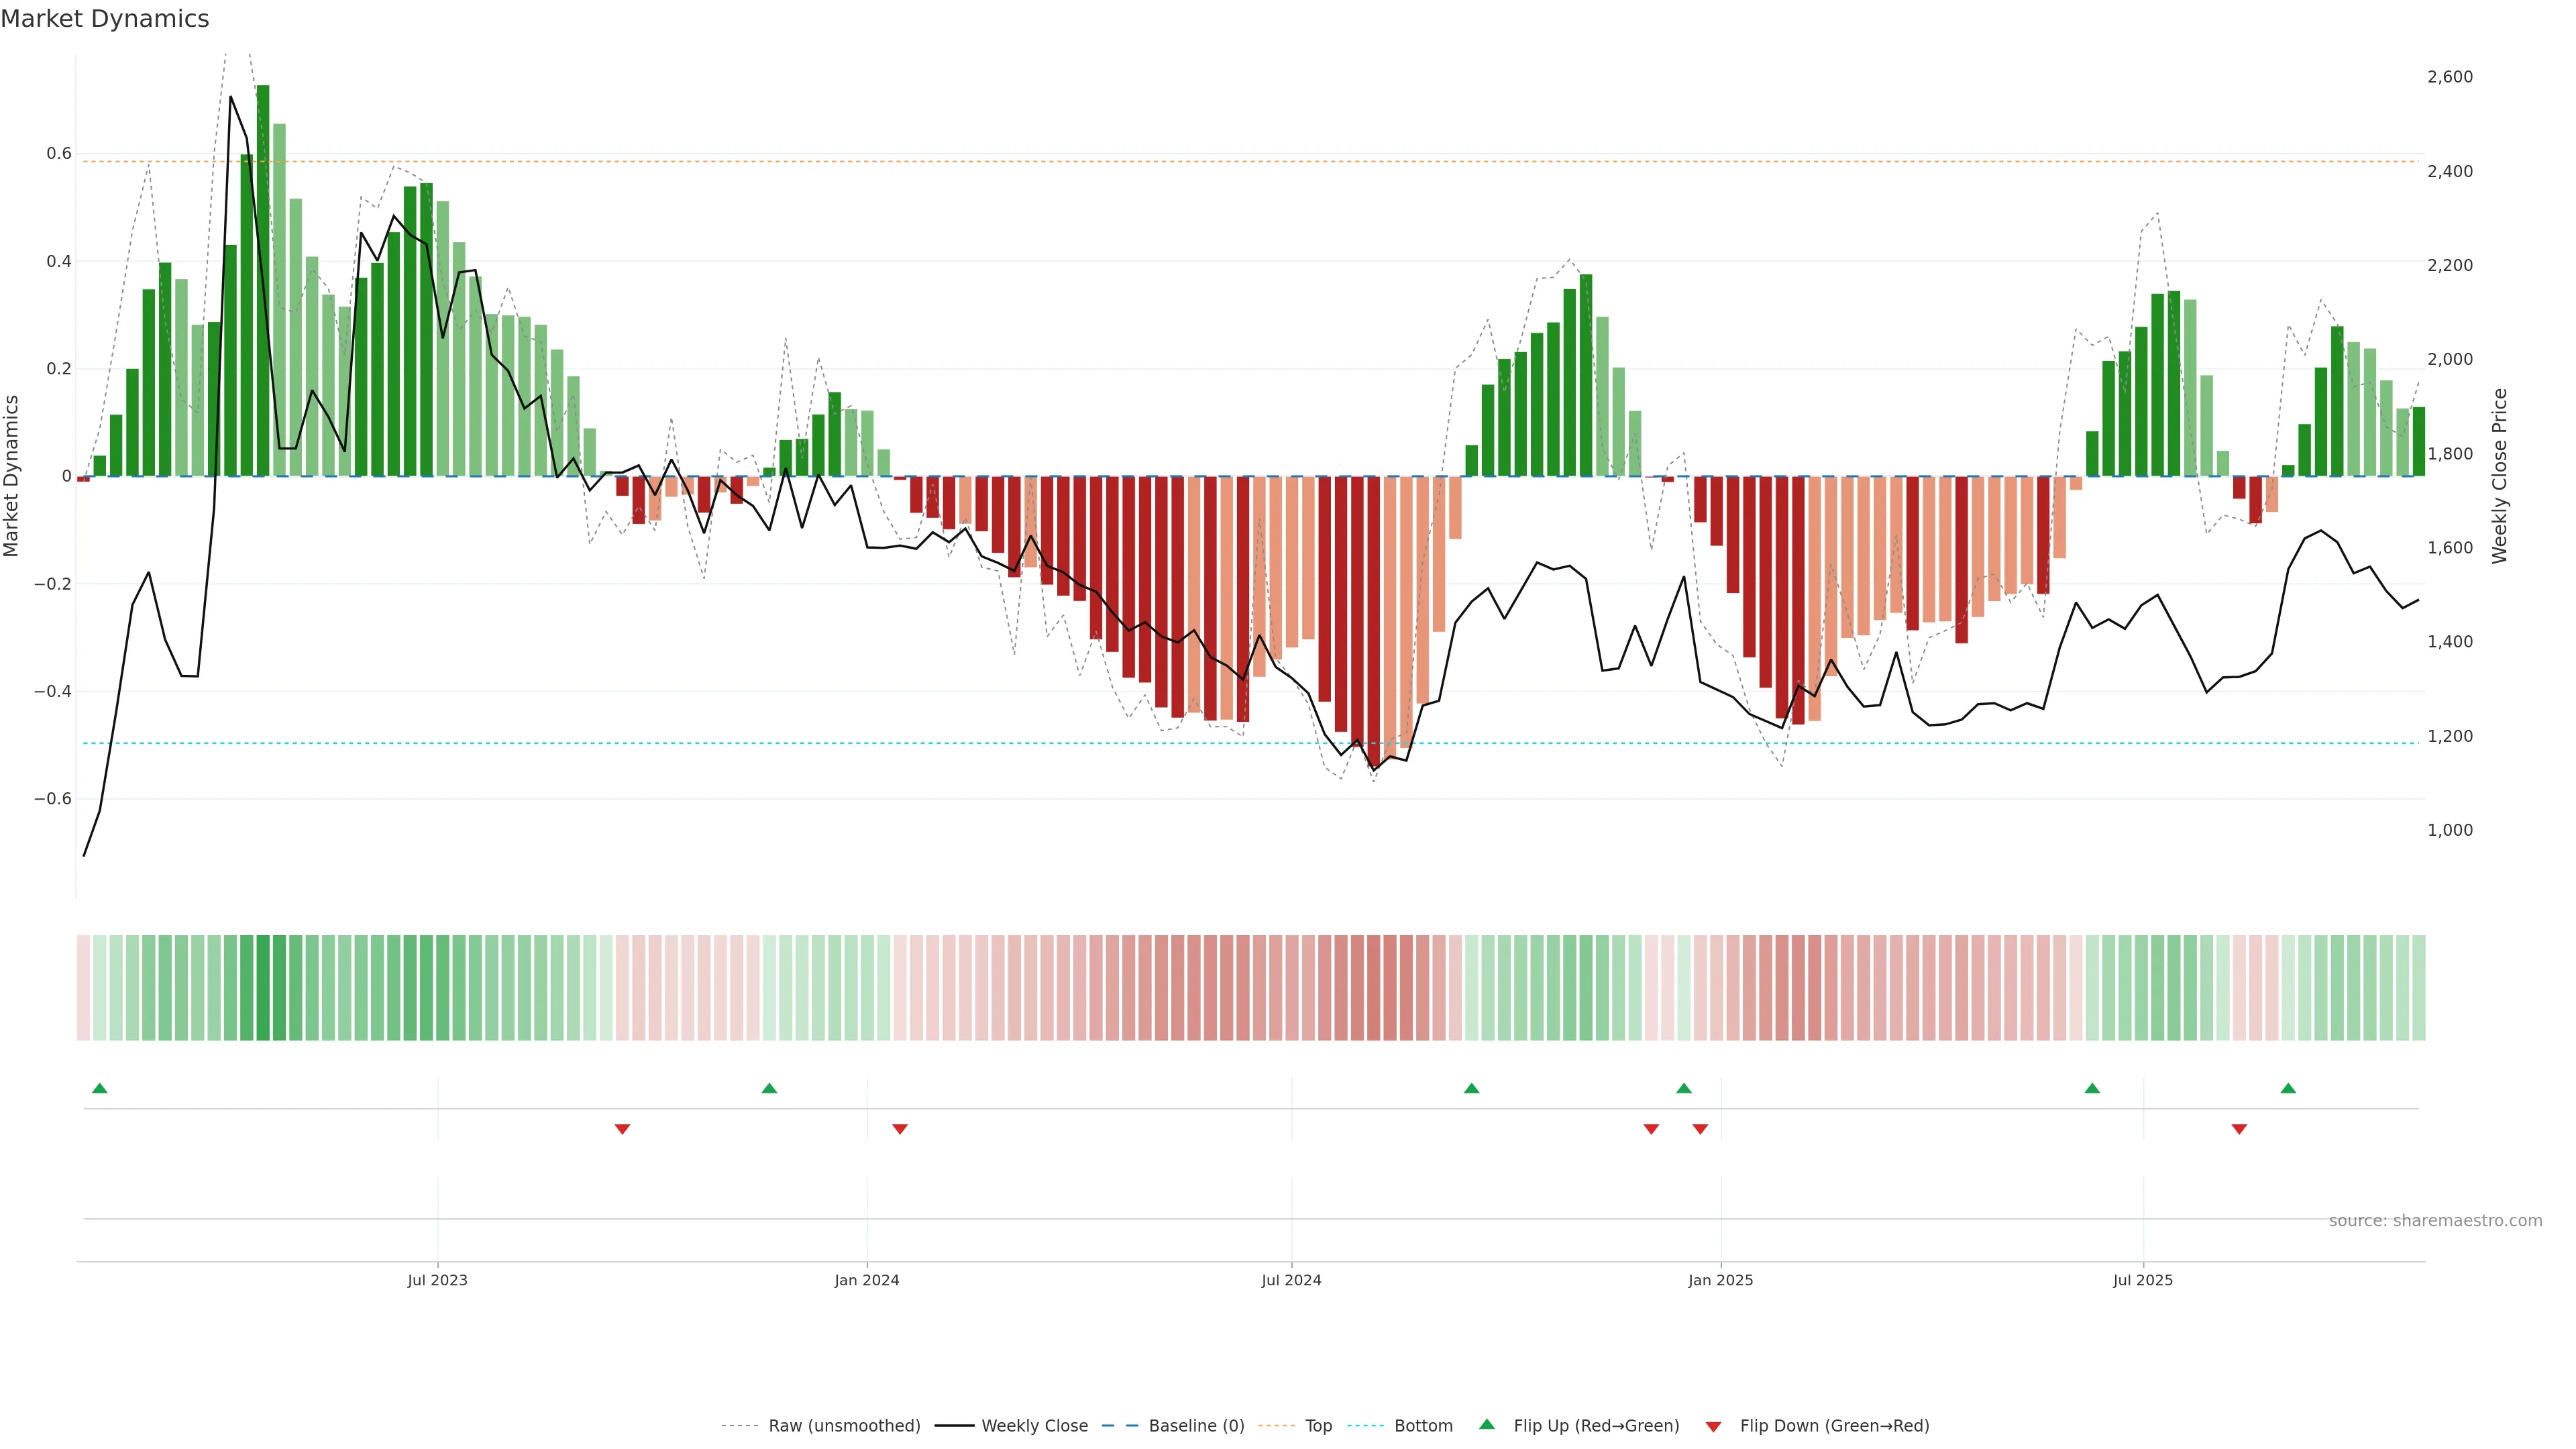Image resolution: width=2576 pixels, height=1449 pixels.
Task: Click the last red flip-down marker after Jul 2025
Action: [2239, 1129]
